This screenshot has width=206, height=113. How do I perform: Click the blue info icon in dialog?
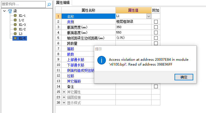[x=102, y=60]
